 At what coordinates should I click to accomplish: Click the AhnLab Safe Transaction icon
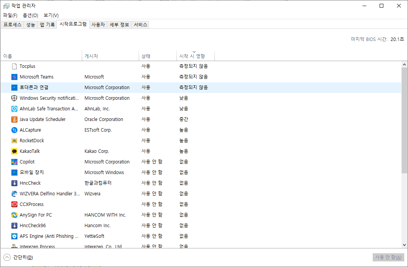click(14, 108)
